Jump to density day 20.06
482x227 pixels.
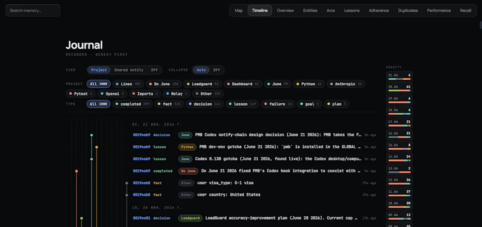click(399, 88)
